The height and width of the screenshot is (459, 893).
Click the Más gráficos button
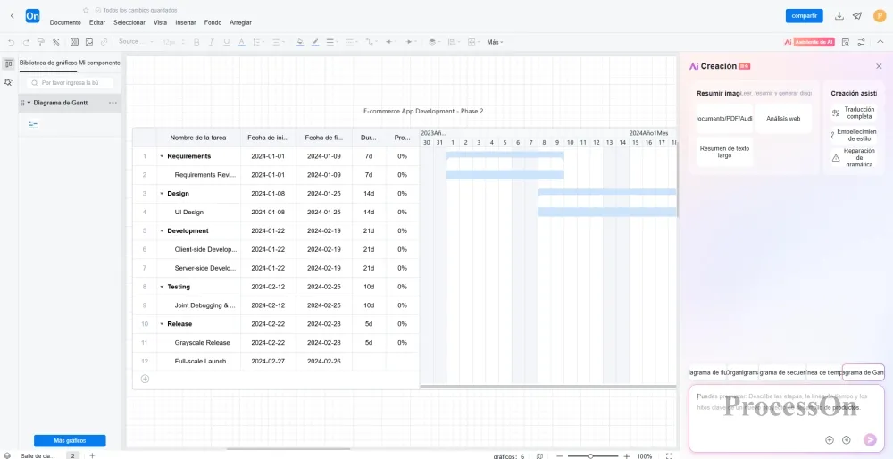[70, 441]
